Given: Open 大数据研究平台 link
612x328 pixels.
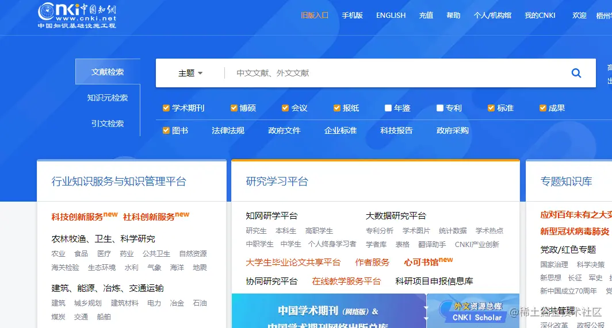Looking at the screenshot, I should pyautogui.click(x=396, y=215).
